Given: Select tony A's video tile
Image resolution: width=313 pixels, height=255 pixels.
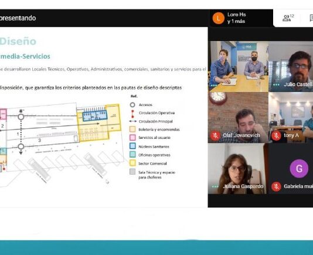Looking at the screenshot, I should tap(291, 117).
